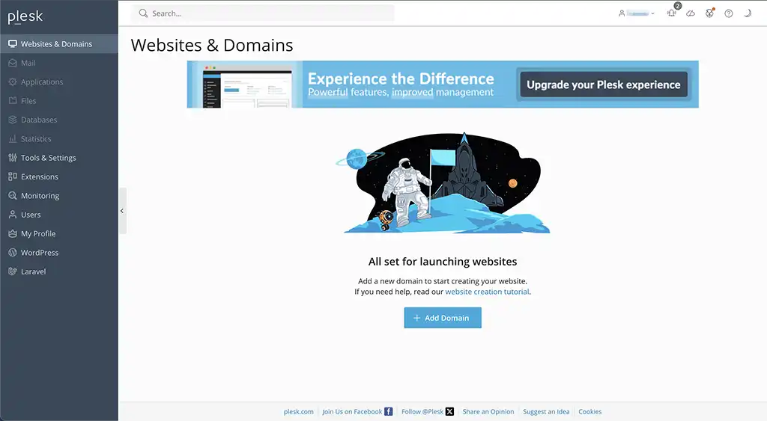Open the Tools & Settings sliders icon
This screenshot has height=421, width=767.
click(13, 157)
